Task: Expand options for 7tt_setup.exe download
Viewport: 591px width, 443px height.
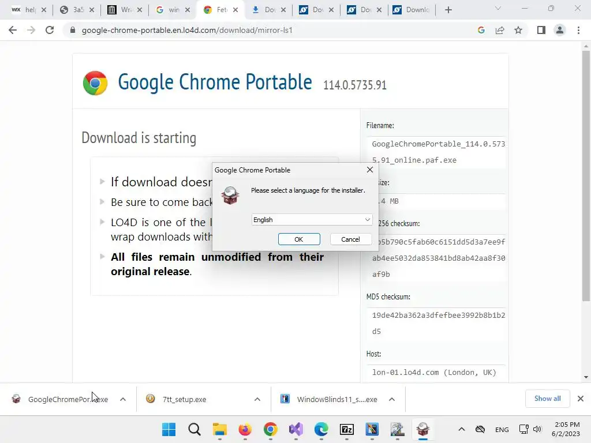Action: point(257,399)
